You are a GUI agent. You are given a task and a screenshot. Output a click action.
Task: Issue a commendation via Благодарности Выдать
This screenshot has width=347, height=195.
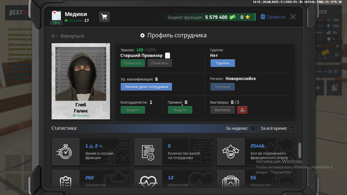click(x=133, y=110)
